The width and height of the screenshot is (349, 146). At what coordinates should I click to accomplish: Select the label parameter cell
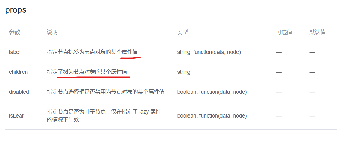click(x=15, y=52)
